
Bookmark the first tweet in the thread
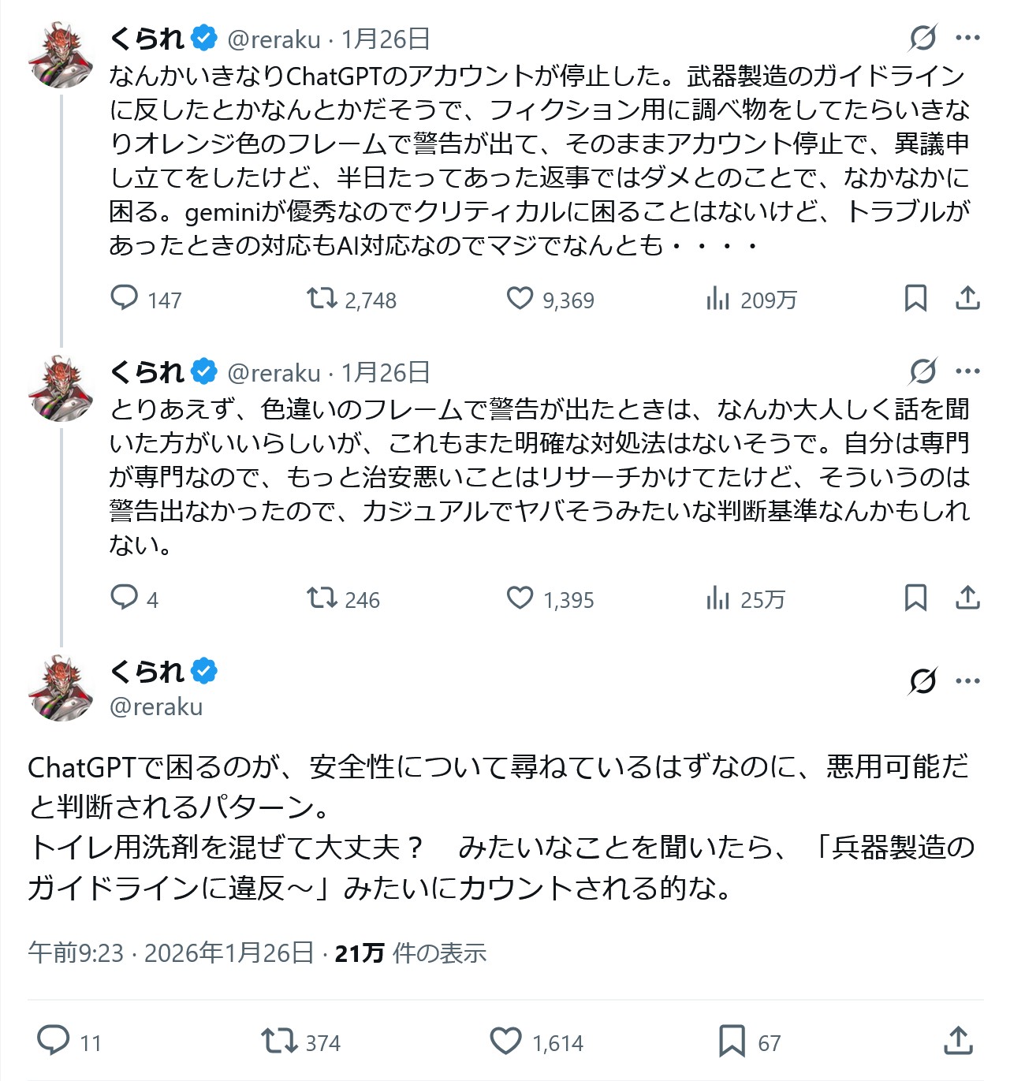coord(915,299)
